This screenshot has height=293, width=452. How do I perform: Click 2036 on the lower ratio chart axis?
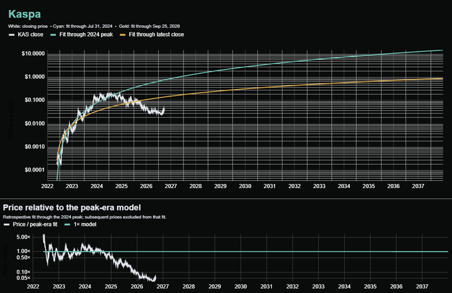click(x=396, y=286)
